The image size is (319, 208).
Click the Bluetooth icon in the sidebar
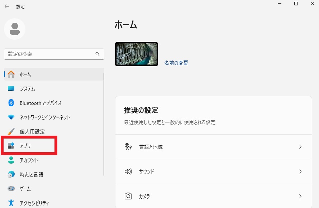(11, 103)
